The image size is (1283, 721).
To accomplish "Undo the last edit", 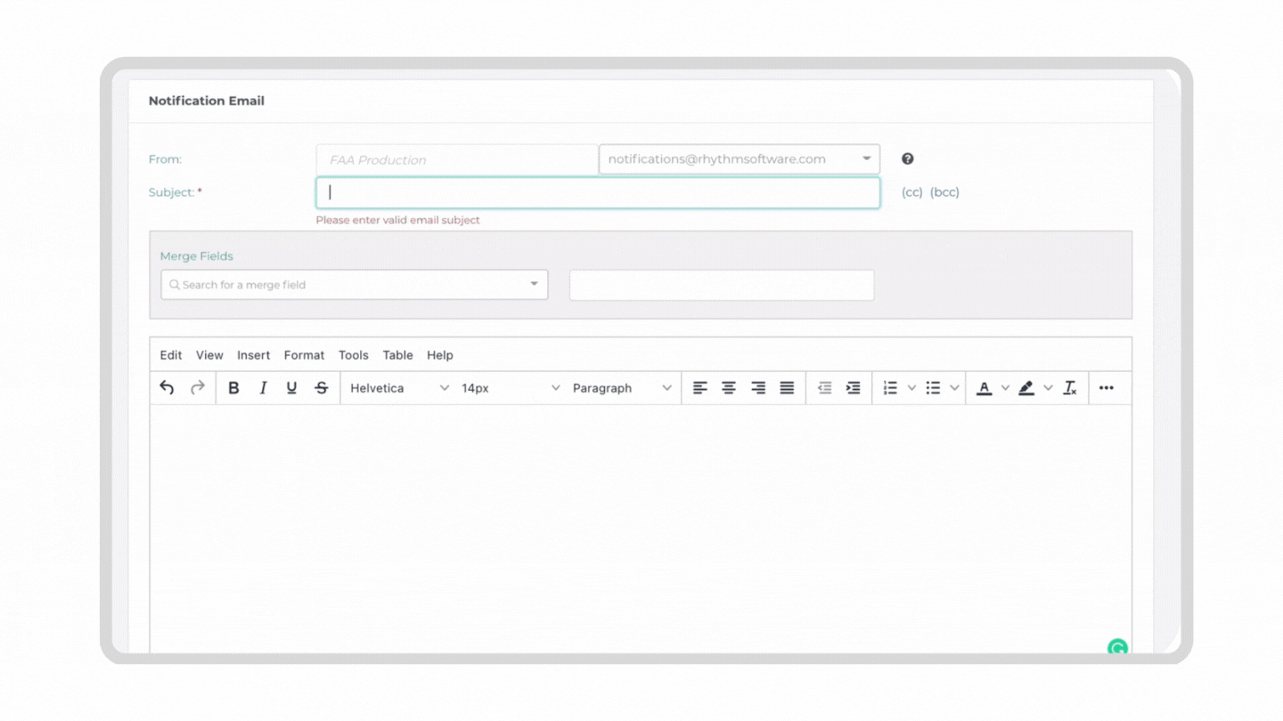I will 167,388.
